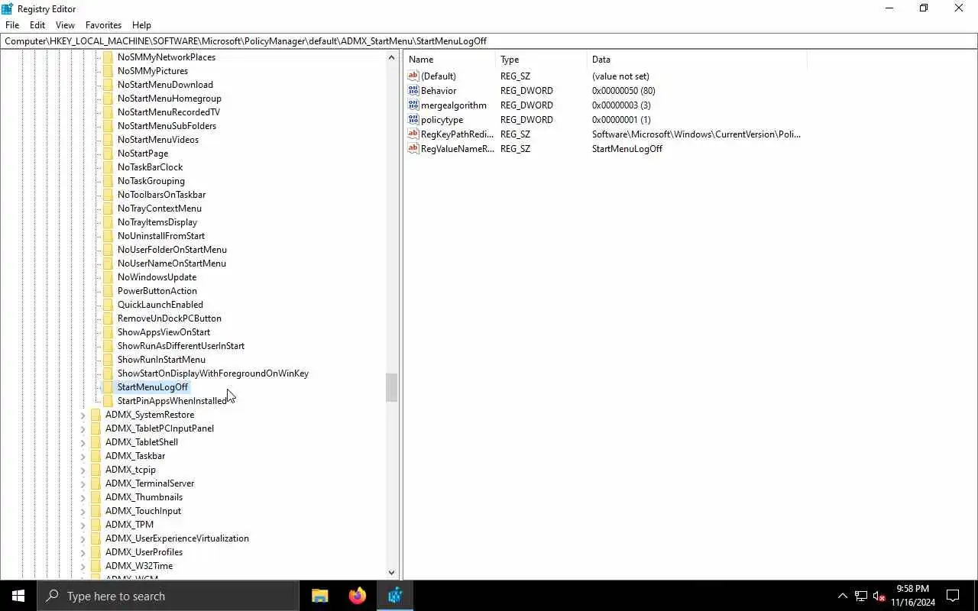Open the Windows Start menu
978x611 pixels.
18,596
